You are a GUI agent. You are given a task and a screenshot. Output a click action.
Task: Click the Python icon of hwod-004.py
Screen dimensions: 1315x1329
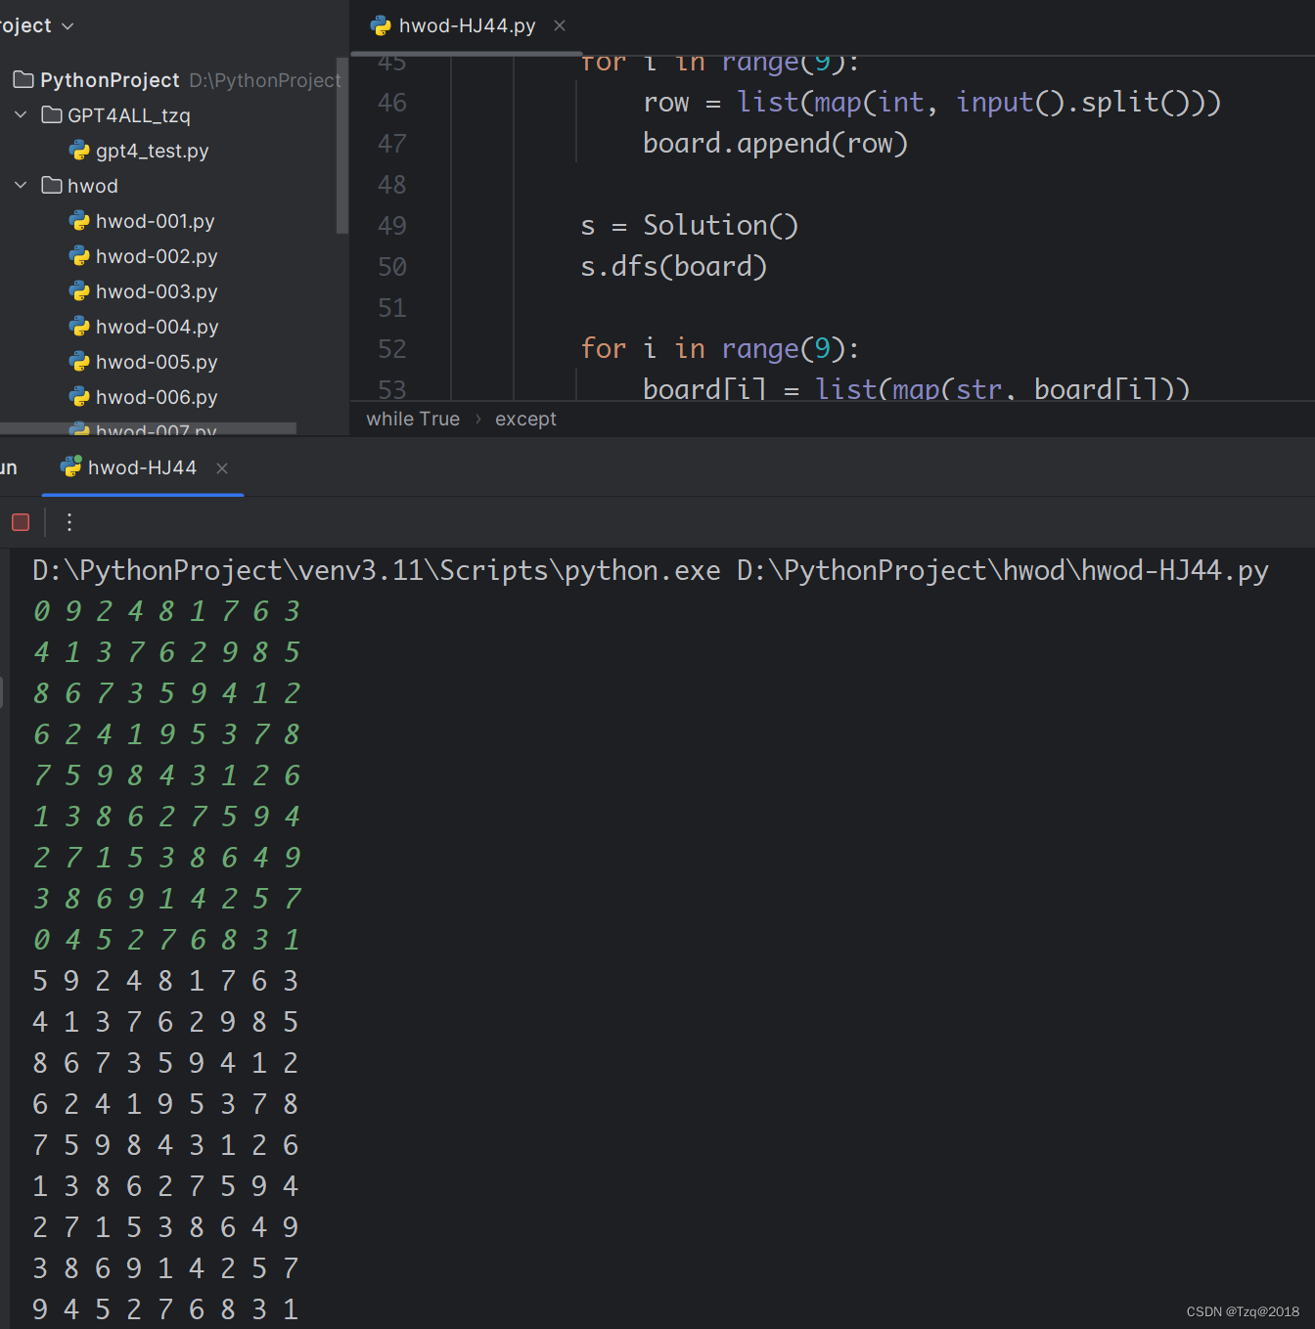(79, 327)
